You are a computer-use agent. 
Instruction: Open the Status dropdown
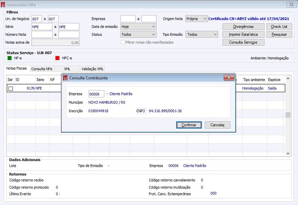point(138,34)
